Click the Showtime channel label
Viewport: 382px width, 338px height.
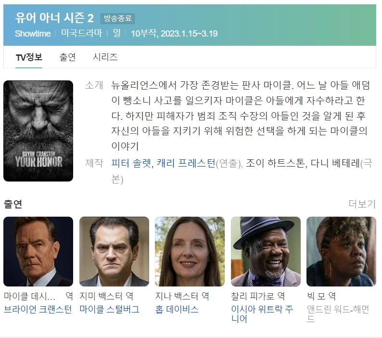click(x=33, y=33)
